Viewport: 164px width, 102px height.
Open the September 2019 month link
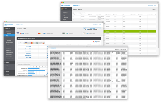point(28,55)
